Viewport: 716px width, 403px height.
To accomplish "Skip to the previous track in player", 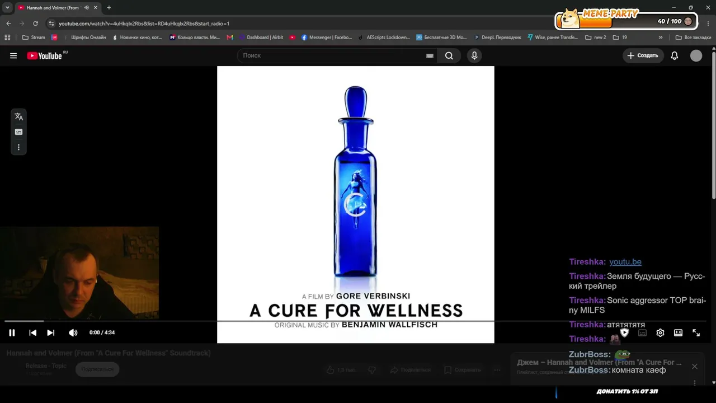I will 32,332.
